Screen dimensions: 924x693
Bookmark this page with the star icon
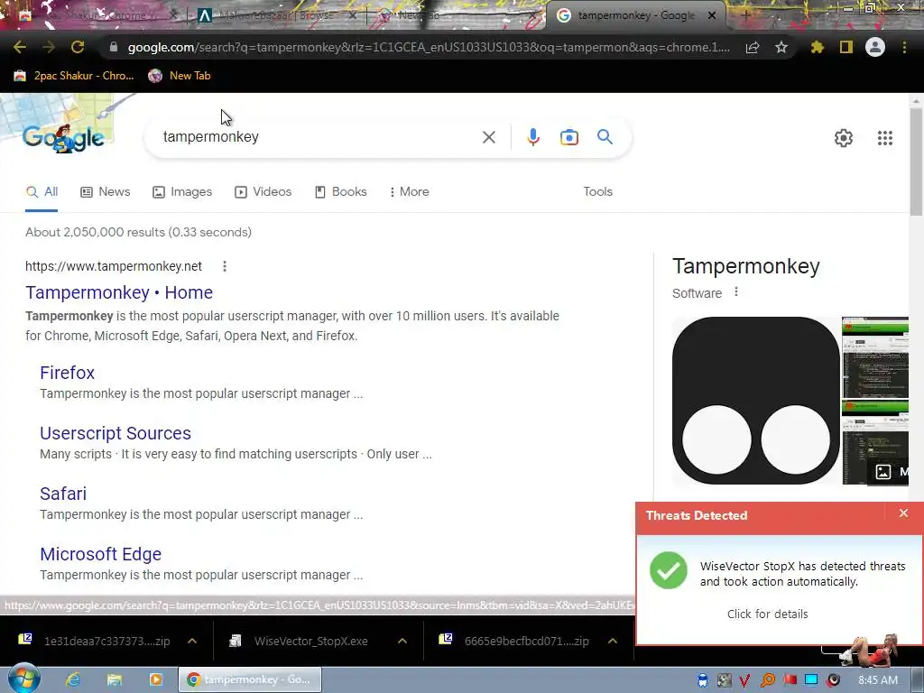point(781,47)
